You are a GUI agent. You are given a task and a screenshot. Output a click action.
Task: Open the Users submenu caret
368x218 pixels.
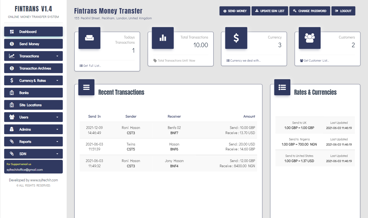[57, 117]
